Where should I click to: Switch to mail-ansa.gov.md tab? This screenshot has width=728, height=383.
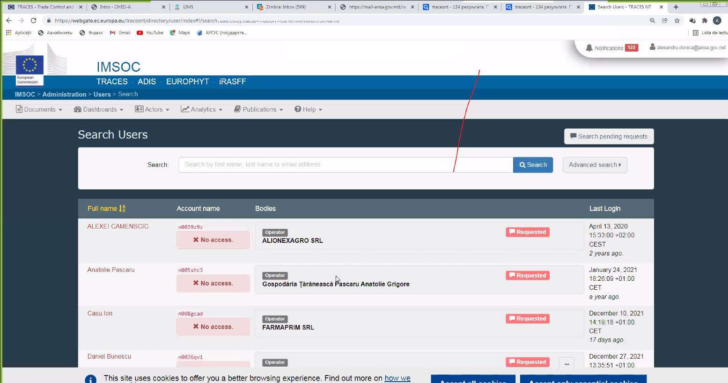coord(377,7)
